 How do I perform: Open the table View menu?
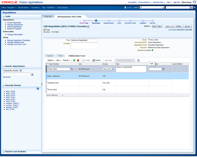(x=59, y=60)
